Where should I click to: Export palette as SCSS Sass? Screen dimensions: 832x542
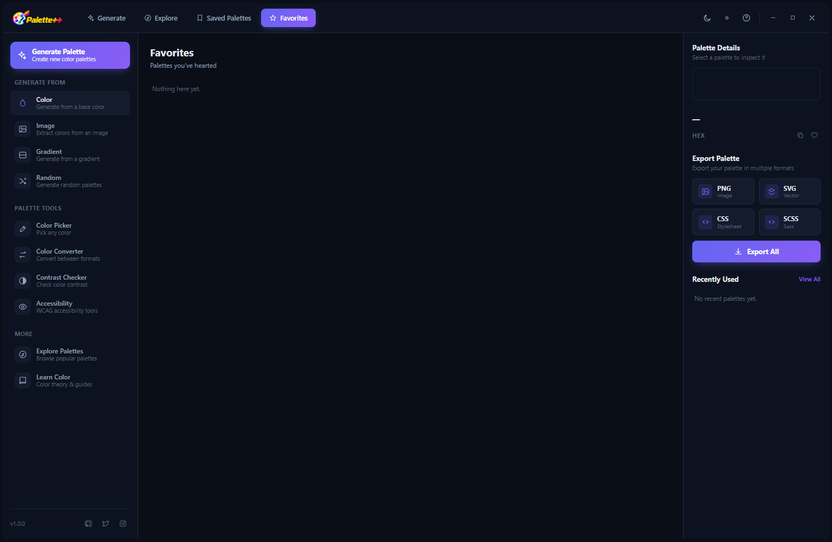[x=790, y=222]
